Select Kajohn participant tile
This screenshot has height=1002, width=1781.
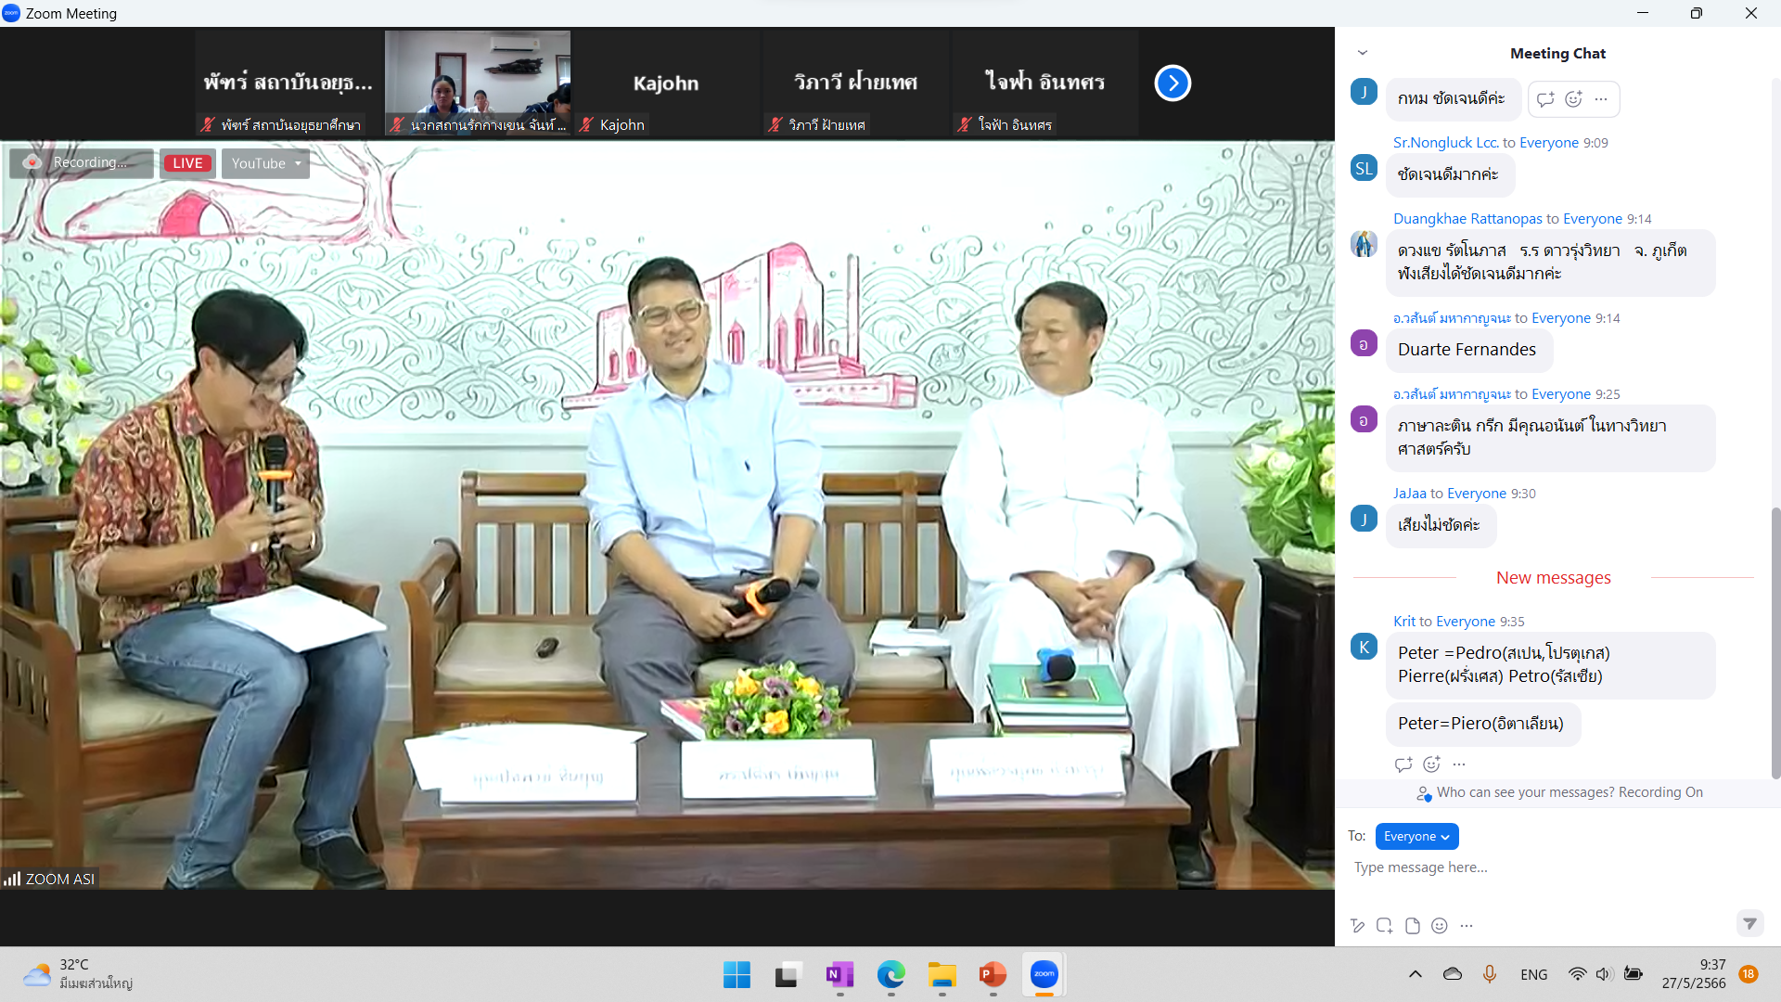[x=665, y=83]
